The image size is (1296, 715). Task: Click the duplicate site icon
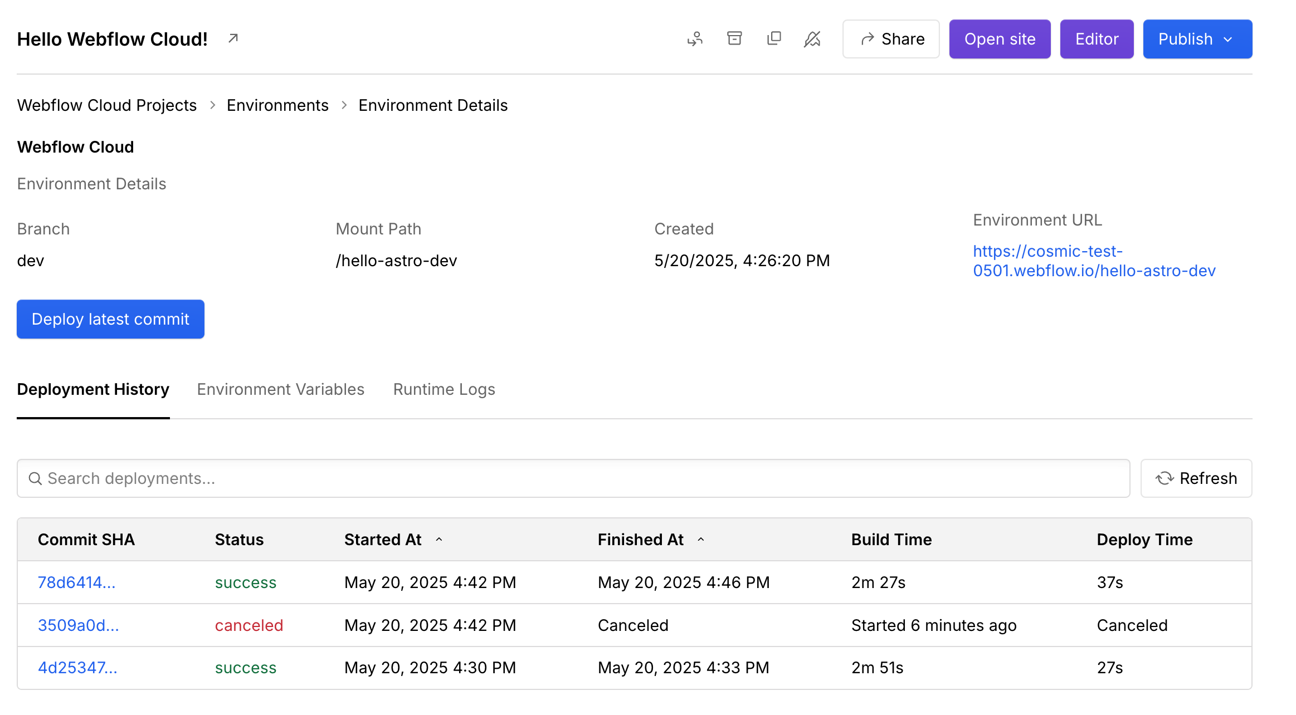[x=773, y=38]
